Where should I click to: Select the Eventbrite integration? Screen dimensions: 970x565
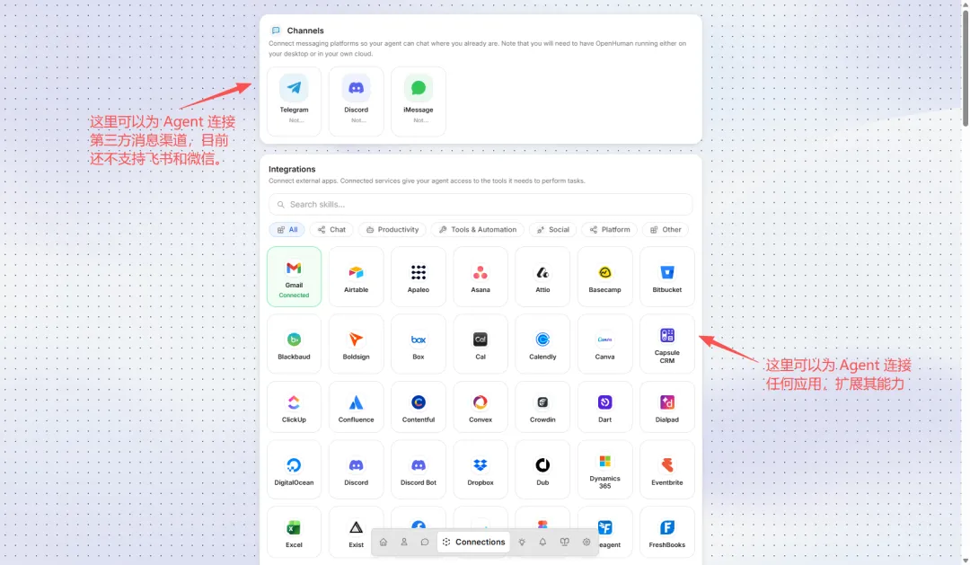pos(666,470)
